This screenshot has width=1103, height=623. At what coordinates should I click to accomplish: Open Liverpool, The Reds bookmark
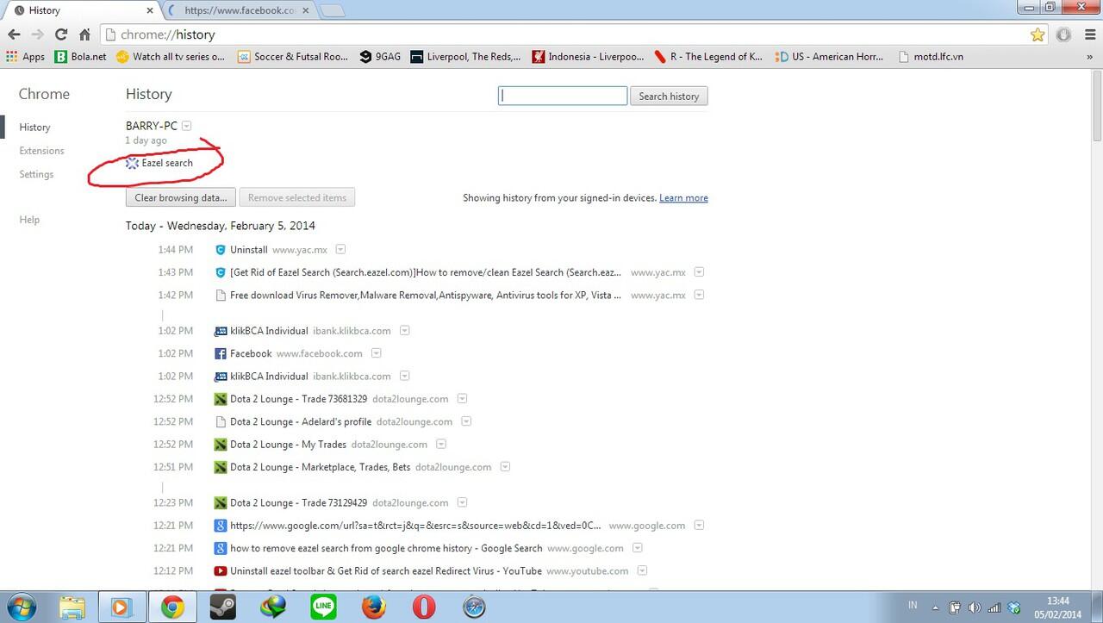[x=466, y=57]
